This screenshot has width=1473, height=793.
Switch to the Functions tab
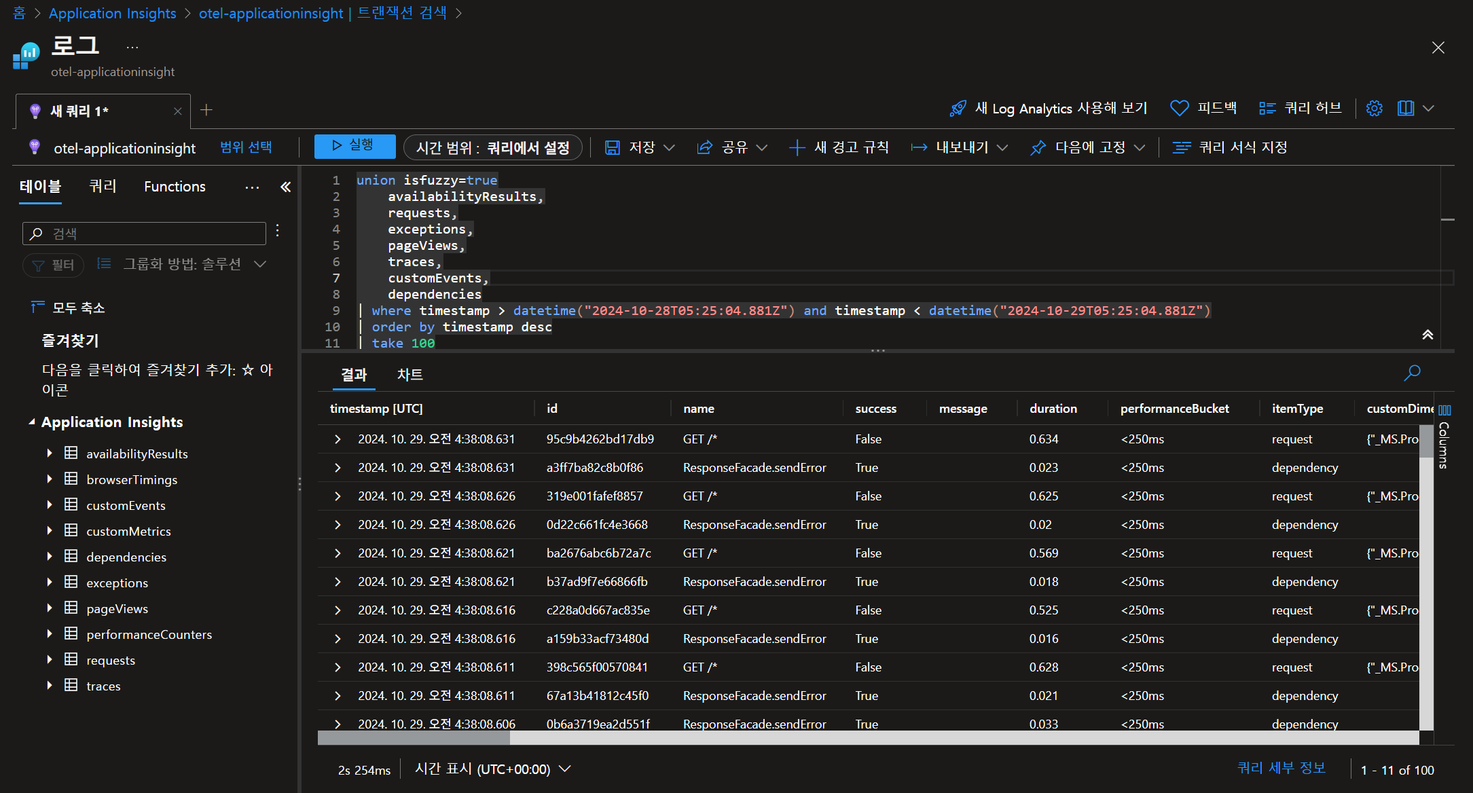175,187
